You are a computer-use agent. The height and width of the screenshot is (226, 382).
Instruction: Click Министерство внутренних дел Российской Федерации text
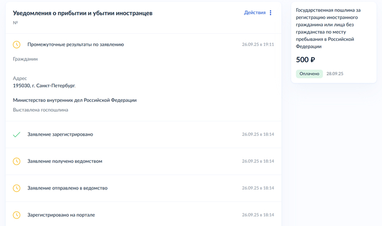[75, 100]
